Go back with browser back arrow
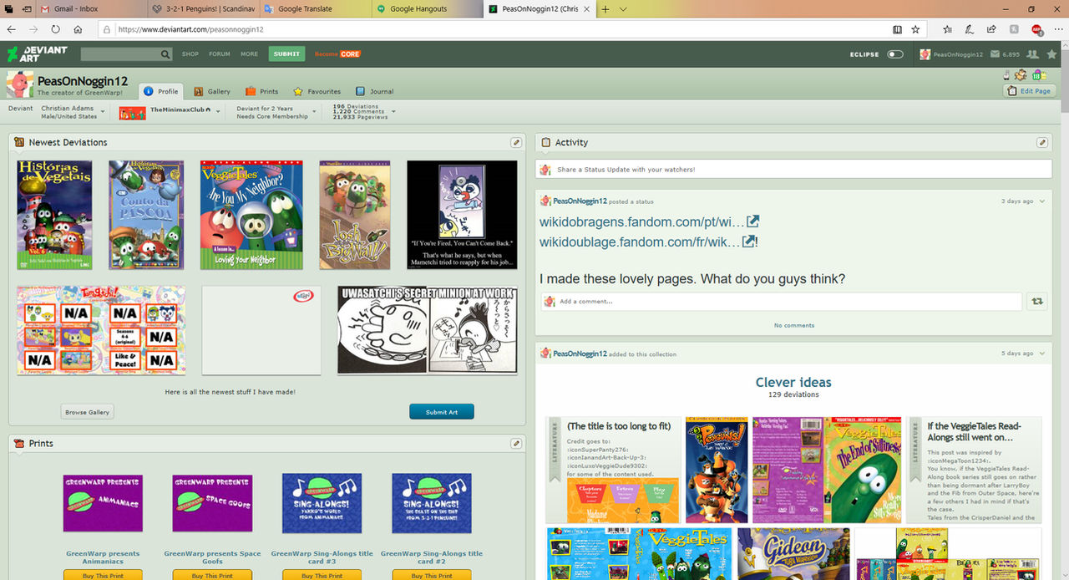1069x580 pixels. tap(12, 29)
